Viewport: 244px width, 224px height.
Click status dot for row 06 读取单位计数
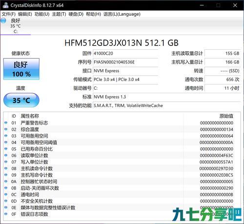(6, 155)
